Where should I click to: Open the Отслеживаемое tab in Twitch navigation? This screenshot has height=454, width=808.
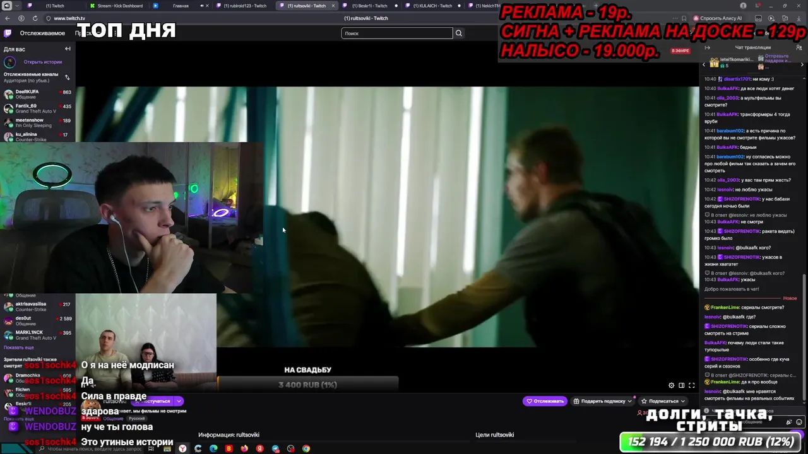[42, 33]
